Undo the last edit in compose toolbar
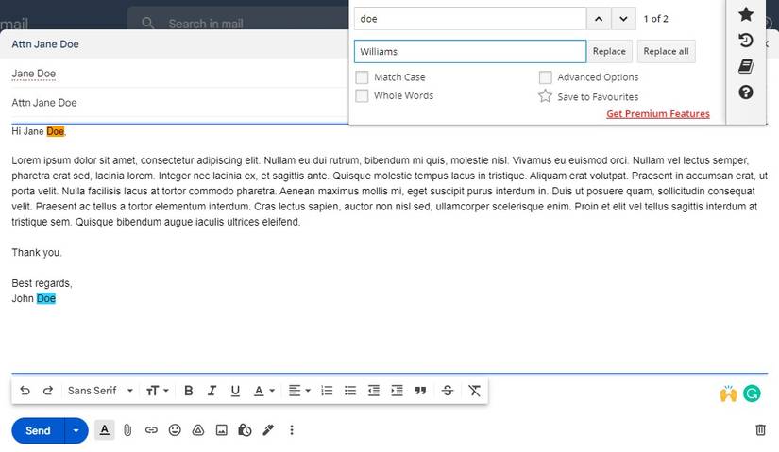779x452 pixels. (x=25, y=391)
